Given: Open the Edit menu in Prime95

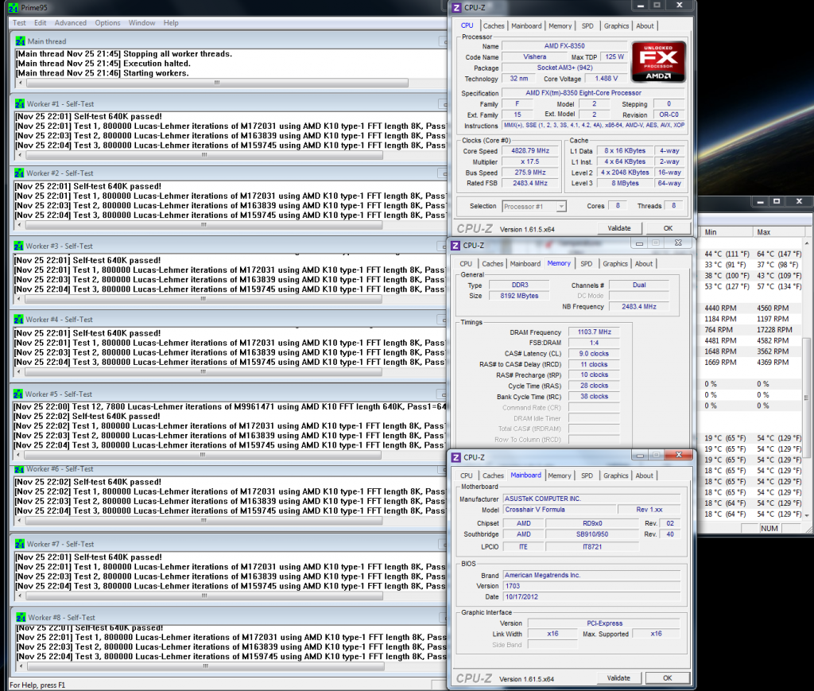Looking at the screenshot, I should [x=40, y=23].
